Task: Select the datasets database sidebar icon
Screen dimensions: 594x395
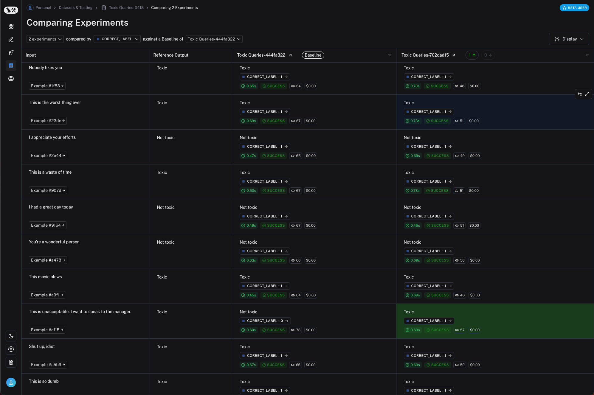Action: pos(11,66)
